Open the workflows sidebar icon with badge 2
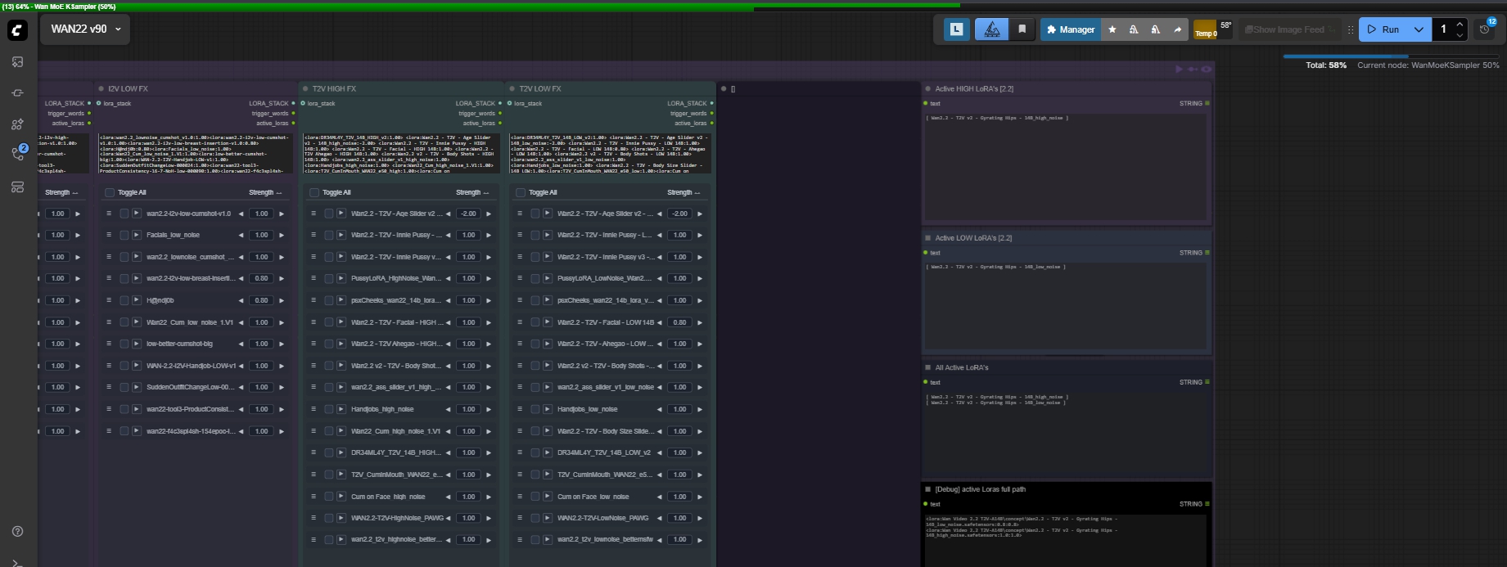 pos(17,153)
